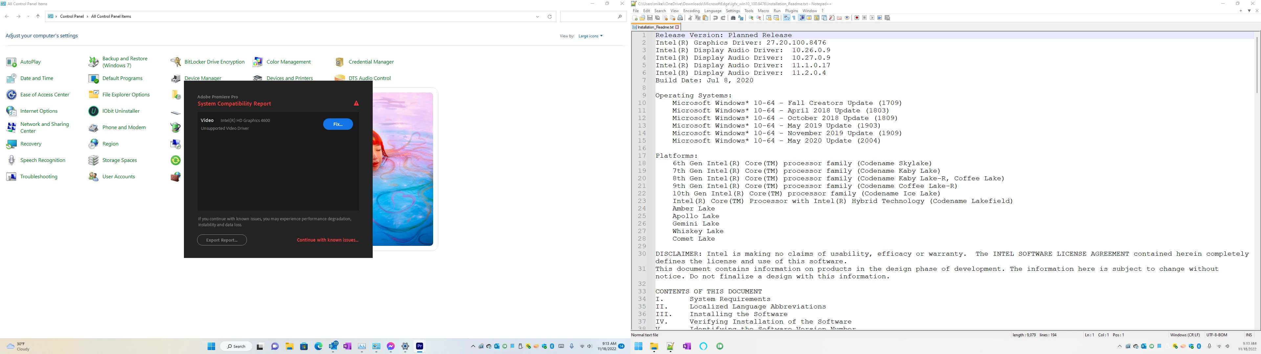Image resolution: width=1261 pixels, height=354 pixels.
Task: Toggle the indent guide toolbar button
Action: click(802, 18)
